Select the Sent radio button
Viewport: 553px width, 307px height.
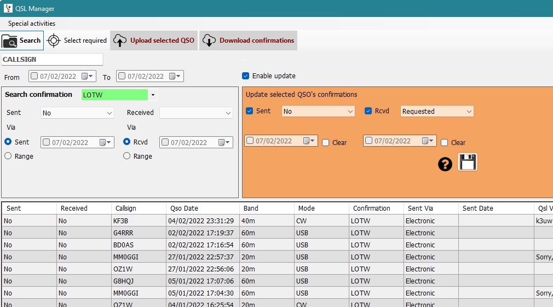[8, 142]
